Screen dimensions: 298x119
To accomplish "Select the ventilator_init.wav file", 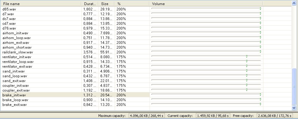I will (17, 57).
